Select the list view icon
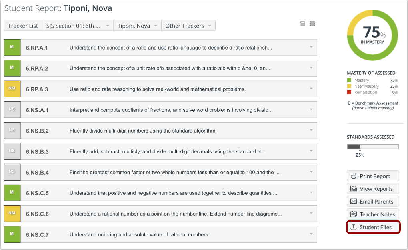 [x=312, y=24]
